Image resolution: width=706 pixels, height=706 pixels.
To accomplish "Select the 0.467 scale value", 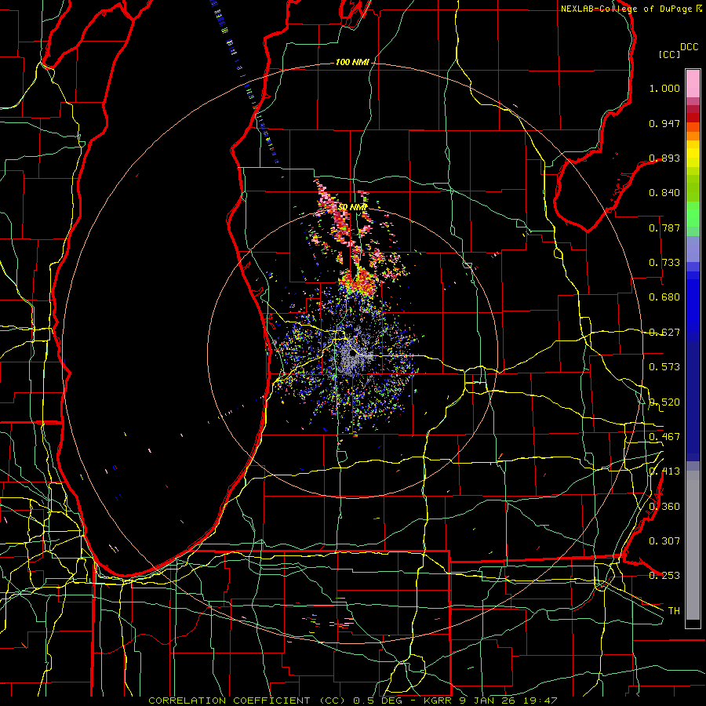I will coord(664,437).
